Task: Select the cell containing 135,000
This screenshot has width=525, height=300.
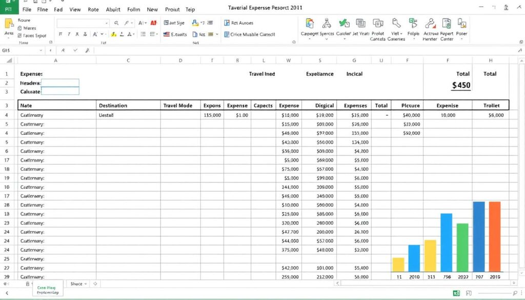Action: click(212, 115)
